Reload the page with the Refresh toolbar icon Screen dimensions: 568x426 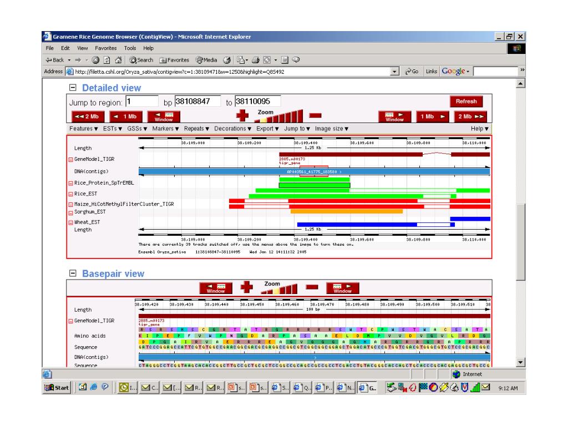107,60
